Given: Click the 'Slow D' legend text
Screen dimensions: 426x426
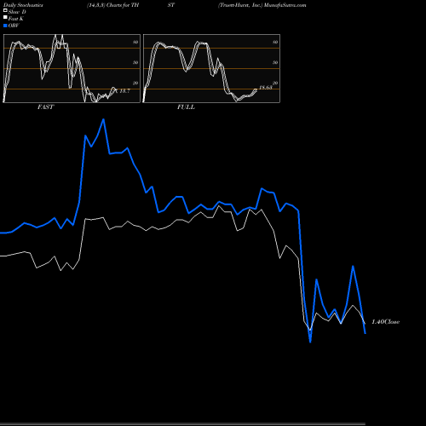Looking at the screenshot, I should [17, 12].
